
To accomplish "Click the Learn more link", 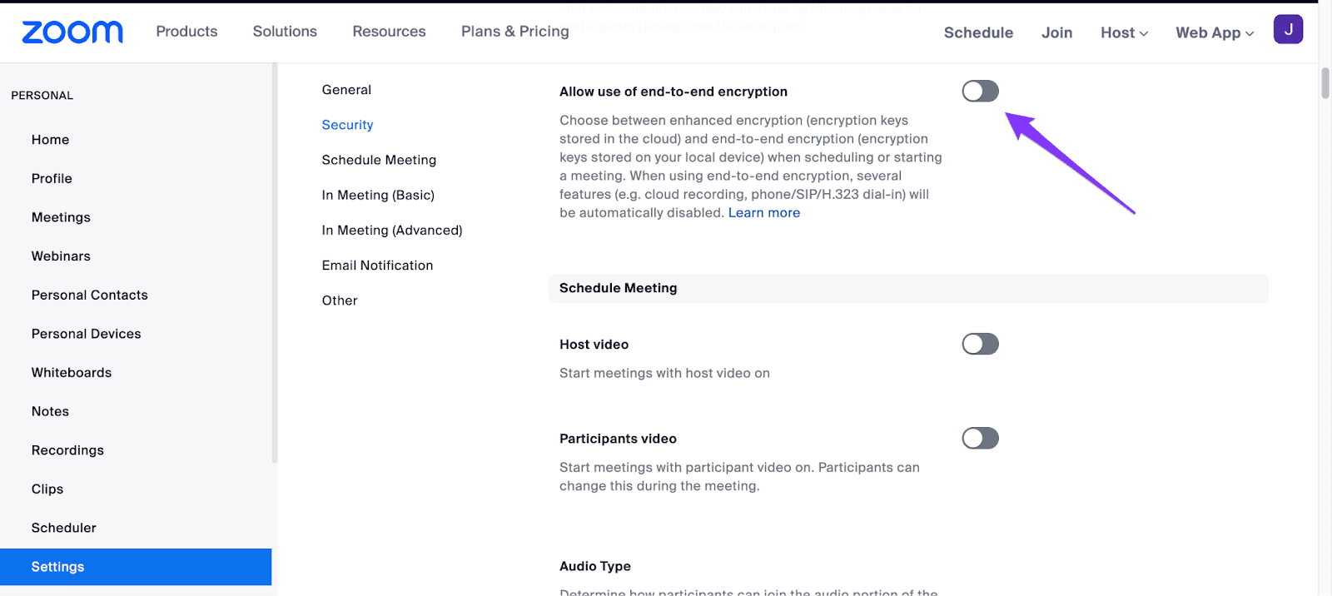I will (763, 212).
